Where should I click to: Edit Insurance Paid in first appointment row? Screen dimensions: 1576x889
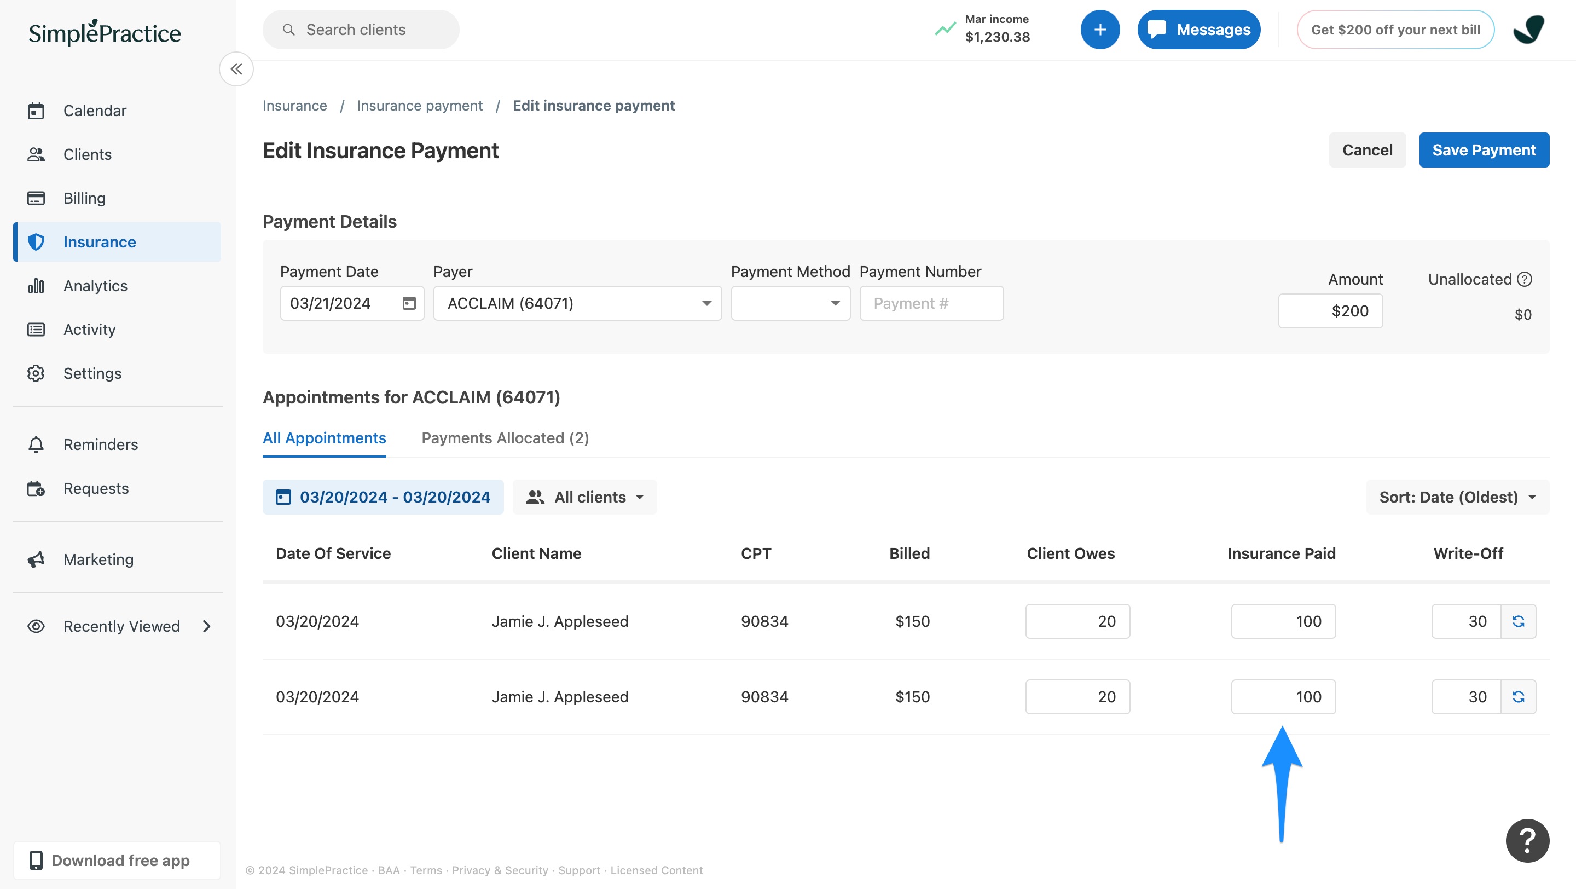click(1283, 621)
